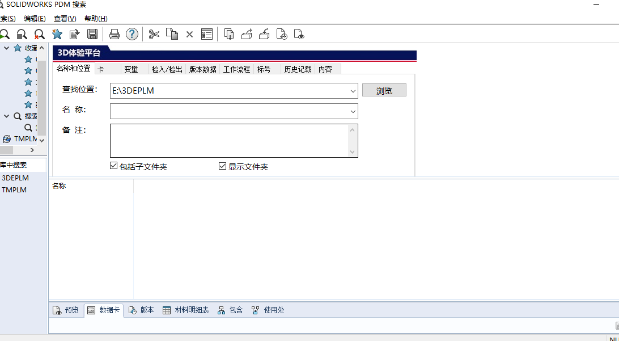This screenshot has width=619, height=341.
Task: Check out file with box arrow-out icon
Action: [247, 35]
